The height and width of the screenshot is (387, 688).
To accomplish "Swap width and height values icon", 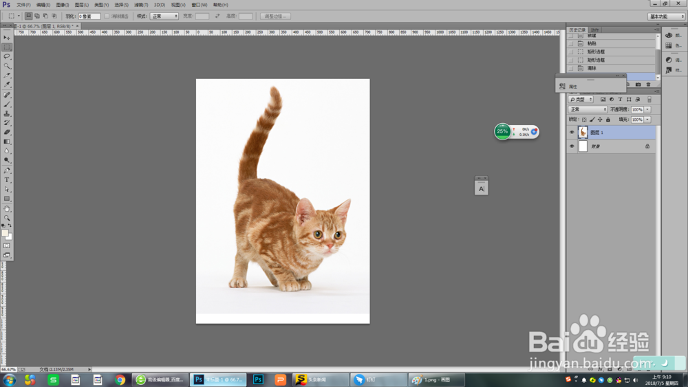I will click(x=217, y=16).
